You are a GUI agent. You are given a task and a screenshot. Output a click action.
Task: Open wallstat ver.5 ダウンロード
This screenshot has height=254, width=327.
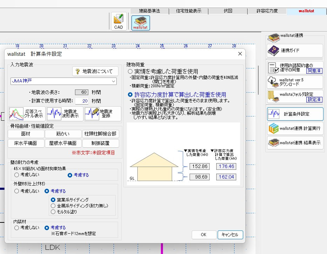click(295, 82)
